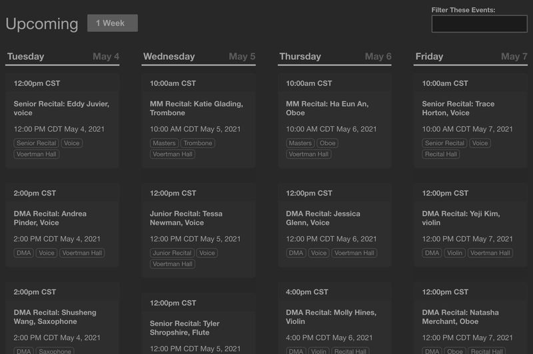This screenshot has width=533, height=354.
Task: Click the Tuesday column heading
Action: [x=26, y=57]
